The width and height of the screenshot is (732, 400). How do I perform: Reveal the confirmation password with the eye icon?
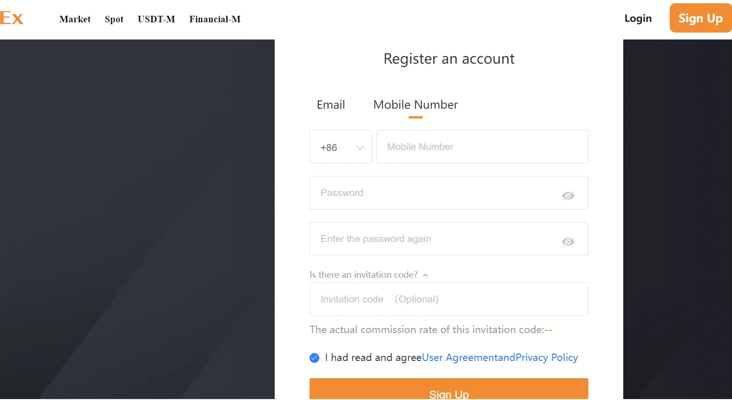(x=568, y=241)
